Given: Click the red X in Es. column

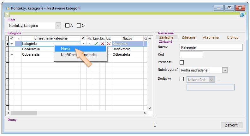Looking at the screenshot, I should pyautogui.click(x=102, y=44).
